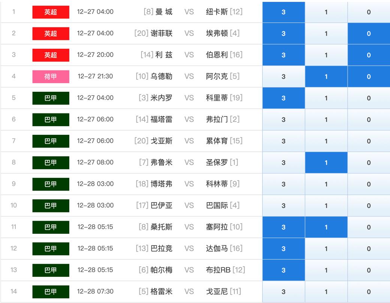Open home team 曼城
The image size is (390, 303).
tap(164, 12)
